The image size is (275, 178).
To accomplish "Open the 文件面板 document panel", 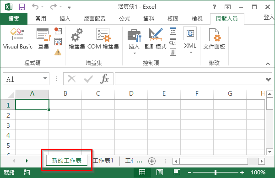I will click(x=214, y=38).
